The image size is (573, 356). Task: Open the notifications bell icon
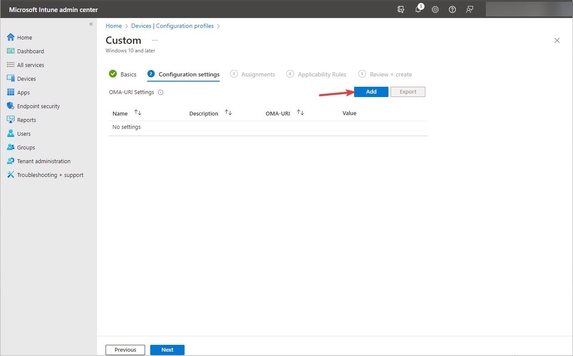tap(418, 9)
